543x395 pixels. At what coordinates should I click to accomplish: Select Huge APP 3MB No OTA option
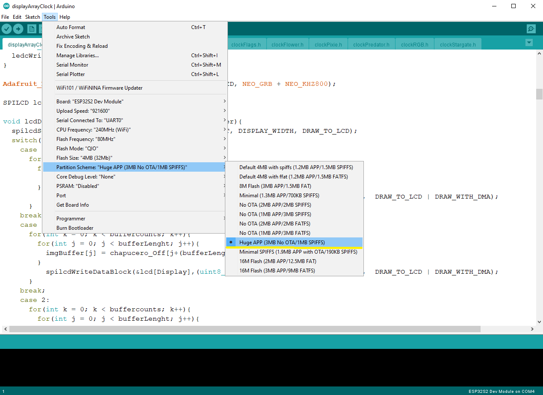[x=294, y=243]
